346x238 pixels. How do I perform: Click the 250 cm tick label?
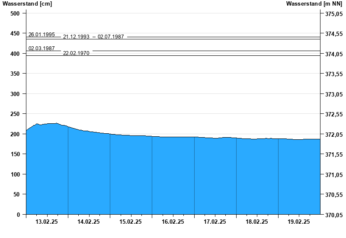click(x=15, y=114)
